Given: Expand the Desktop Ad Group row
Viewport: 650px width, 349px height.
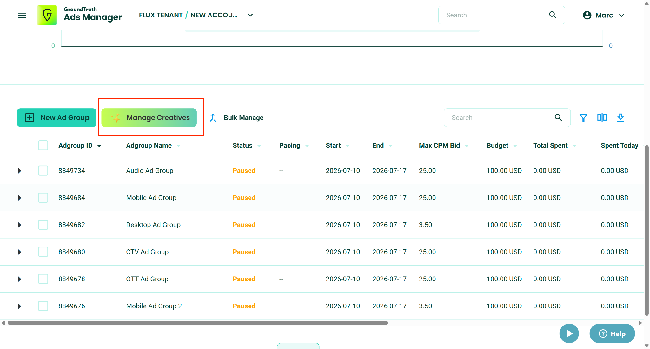Looking at the screenshot, I should click(20, 225).
